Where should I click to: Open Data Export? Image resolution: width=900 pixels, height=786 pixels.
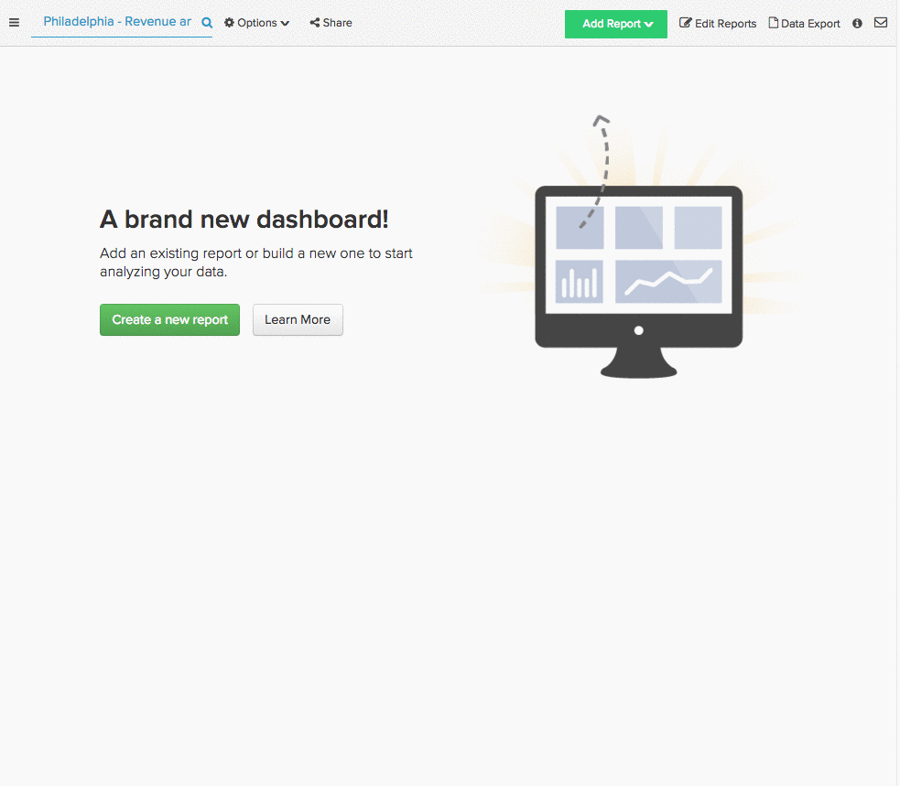tap(804, 24)
